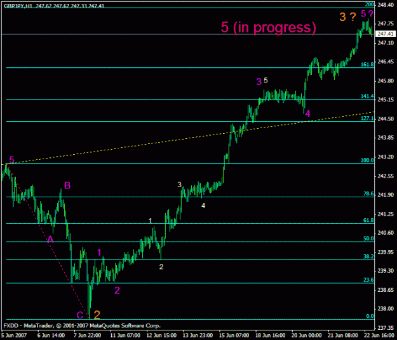Screen dimensions: 397x340
Task: Click 248.40 on the price axis
Action: (x=386, y=5)
